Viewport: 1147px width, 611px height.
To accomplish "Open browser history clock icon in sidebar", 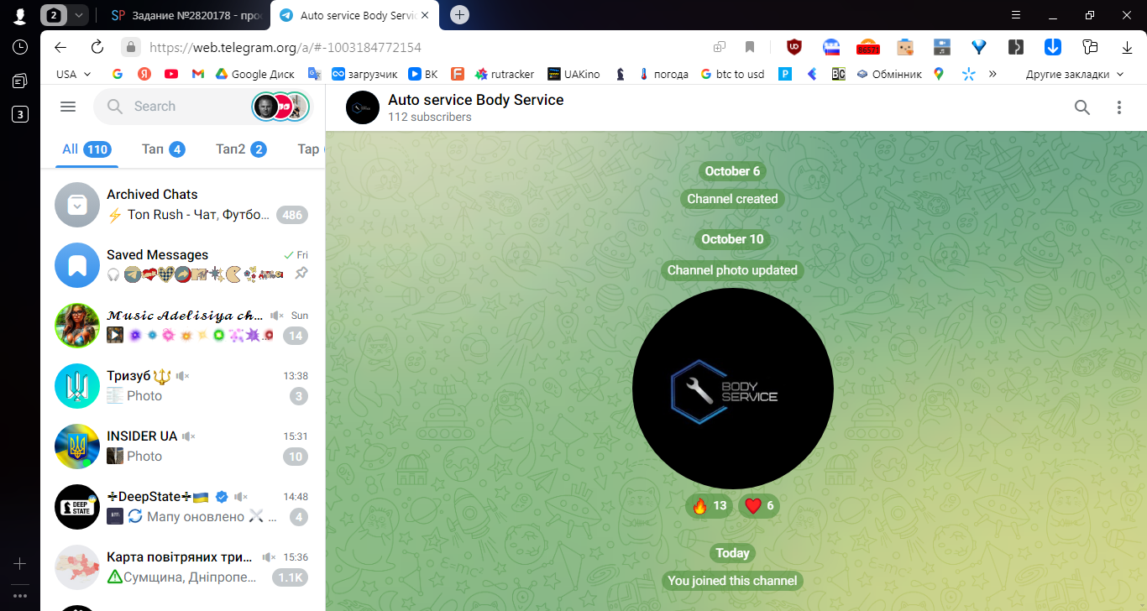I will tap(20, 47).
